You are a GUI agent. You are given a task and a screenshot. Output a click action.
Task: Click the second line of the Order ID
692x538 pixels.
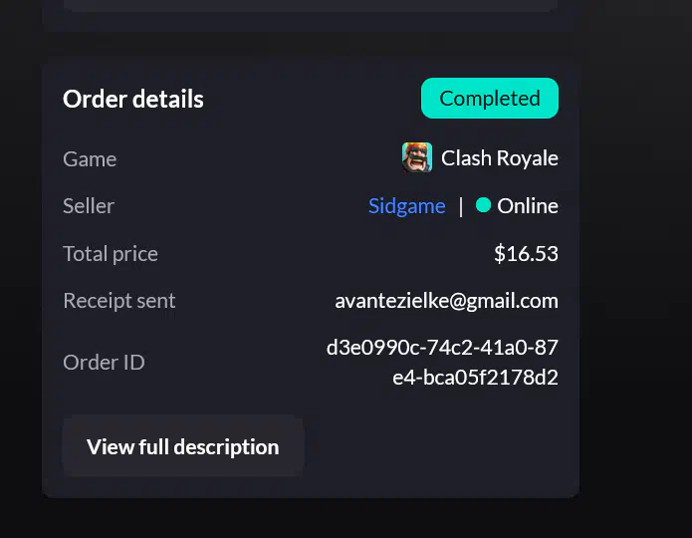[x=475, y=378]
